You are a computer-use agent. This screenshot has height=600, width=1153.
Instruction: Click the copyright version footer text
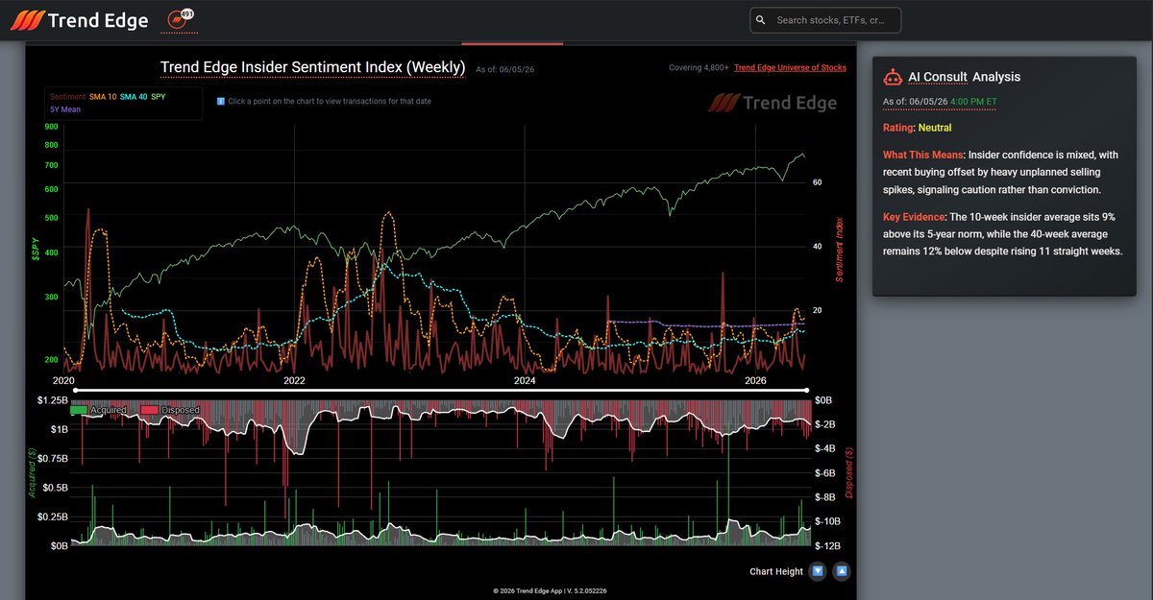point(552,591)
